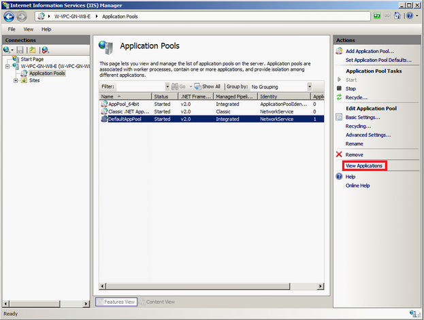The width and height of the screenshot is (424, 320).
Task: Open the Help menu
Action: pos(46,29)
